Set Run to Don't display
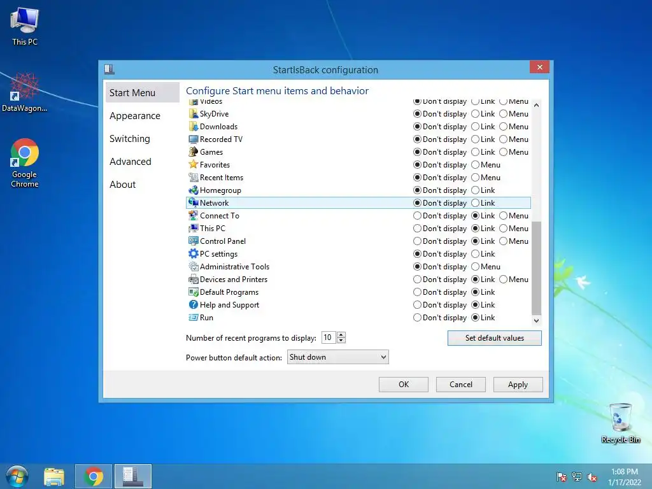This screenshot has height=489, width=652. click(x=417, y=318)
